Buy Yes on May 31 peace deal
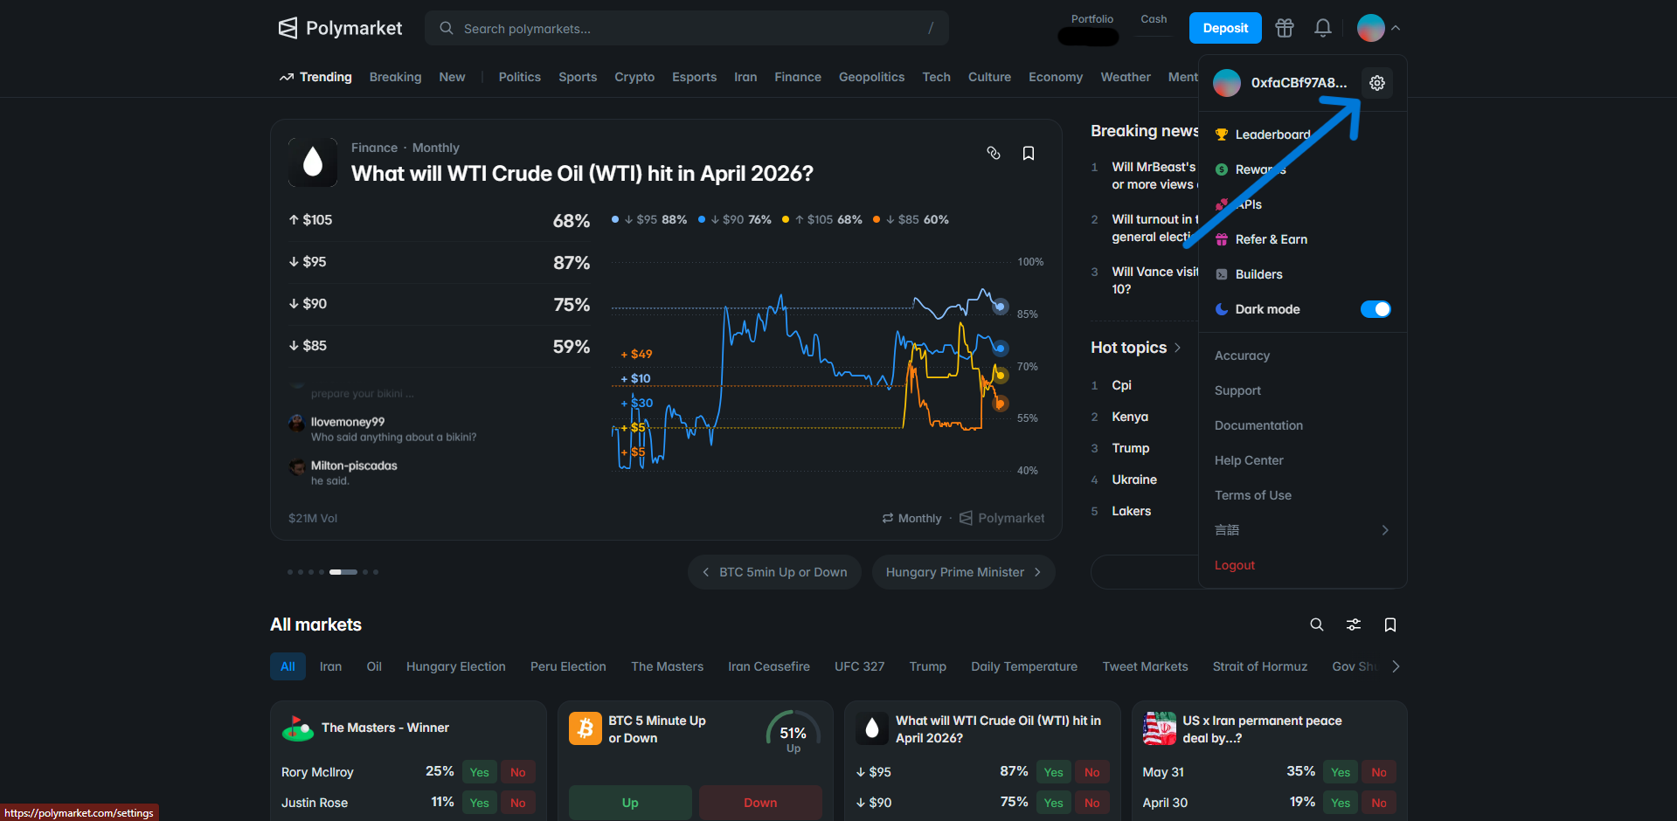This screenshot has height=821, width=1677. (x=1341, y=772)
